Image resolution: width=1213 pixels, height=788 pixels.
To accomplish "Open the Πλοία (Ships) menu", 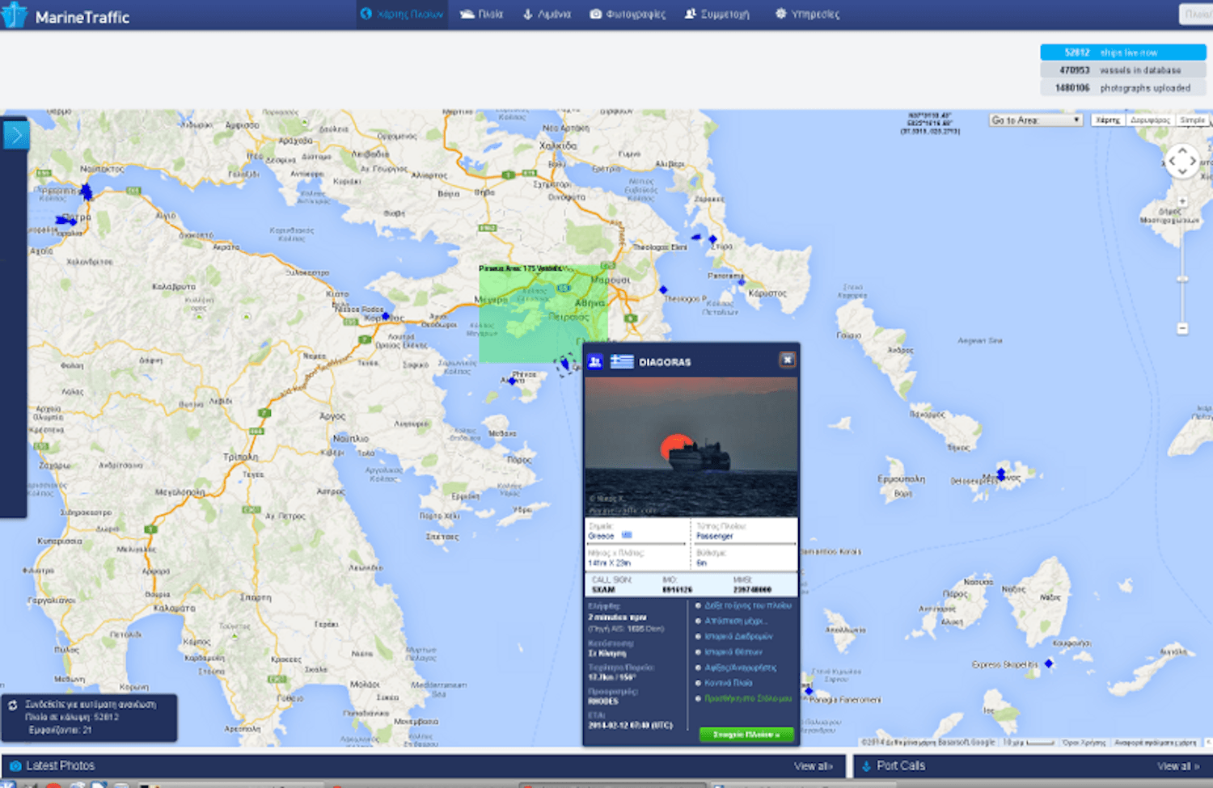I will point(482,15).
